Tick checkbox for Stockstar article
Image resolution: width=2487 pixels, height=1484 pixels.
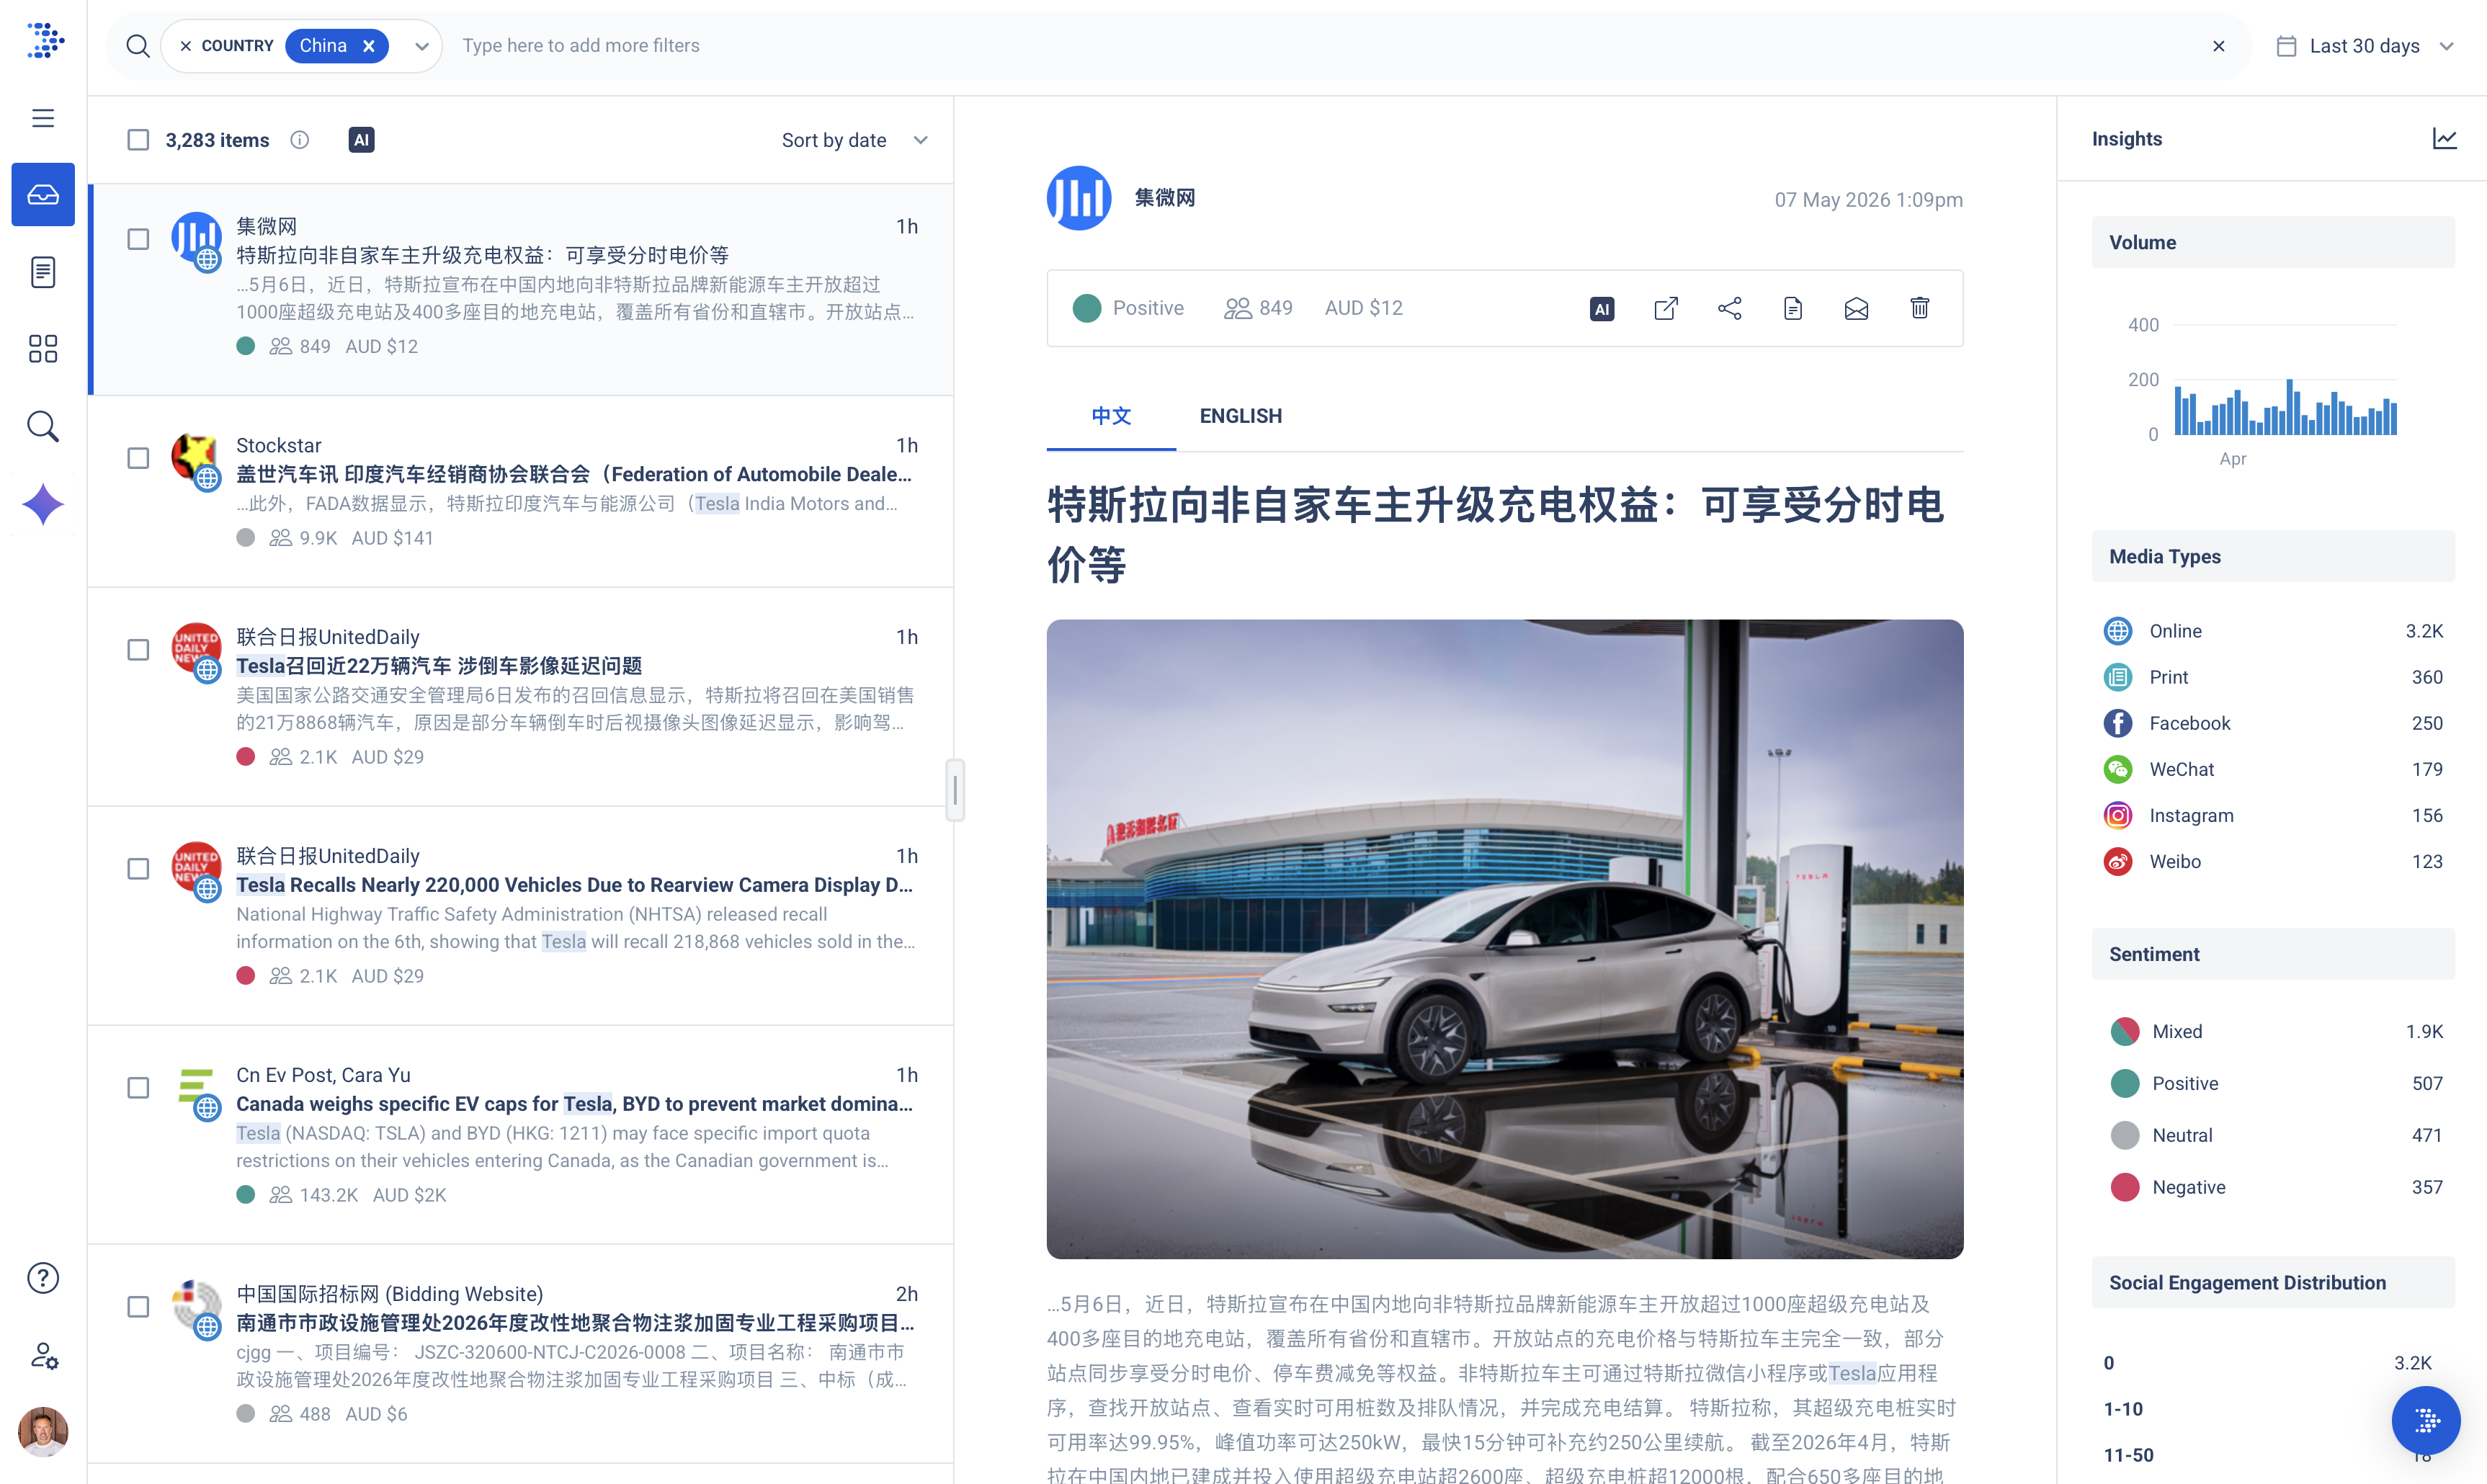pyautogui.click(x=138, y=458)
